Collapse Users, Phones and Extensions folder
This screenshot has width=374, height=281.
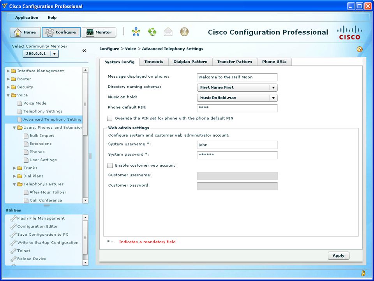pyautogui.click(x=14, y=128)
